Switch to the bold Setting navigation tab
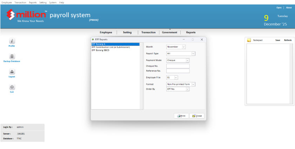 coord(127,32)
